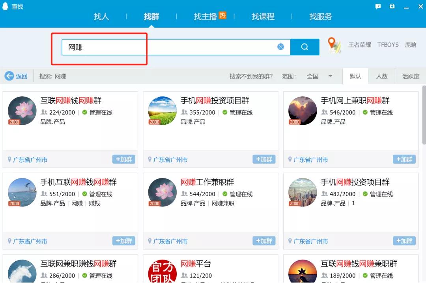Viewport: 426px width, 283px height.
Task: Click the map location pin icon
Action: tap(334, 45)
